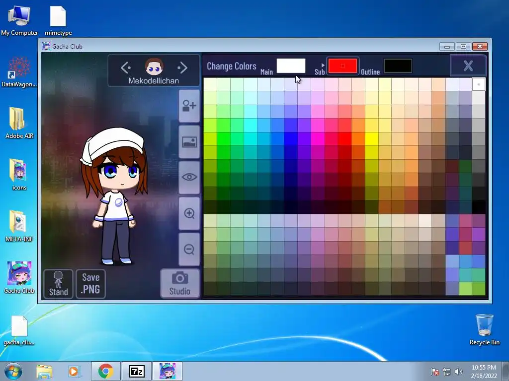Open Google Chrome from the taskbar
Image resolution: width=509 pixels, height=381 pixels.
pos(105,371)
